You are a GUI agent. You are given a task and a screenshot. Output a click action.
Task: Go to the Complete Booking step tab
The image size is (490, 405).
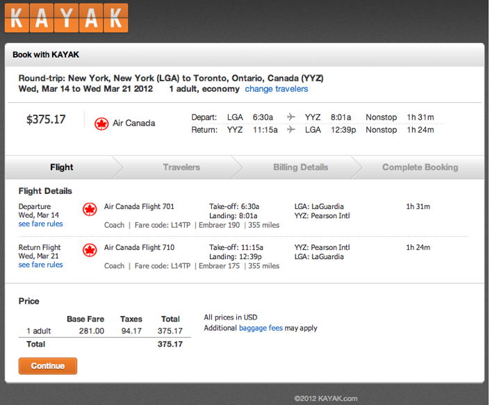(420, 167)
